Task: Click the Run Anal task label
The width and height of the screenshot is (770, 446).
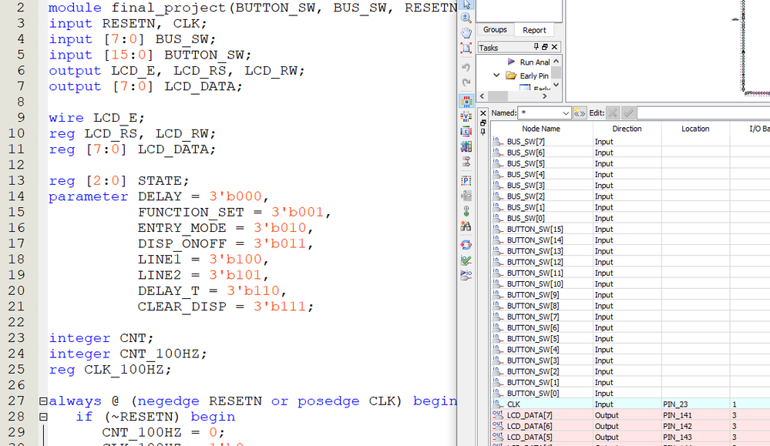Action: click(x=535, y=62)
